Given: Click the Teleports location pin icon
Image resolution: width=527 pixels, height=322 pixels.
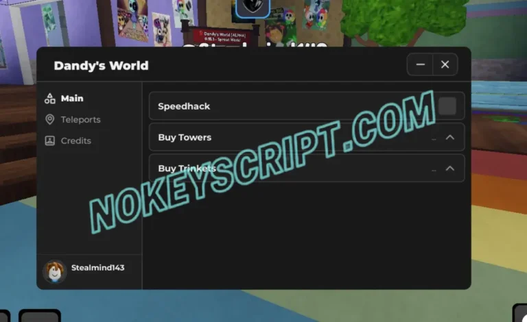Looking at the screenshot, I should pos(49,119).
